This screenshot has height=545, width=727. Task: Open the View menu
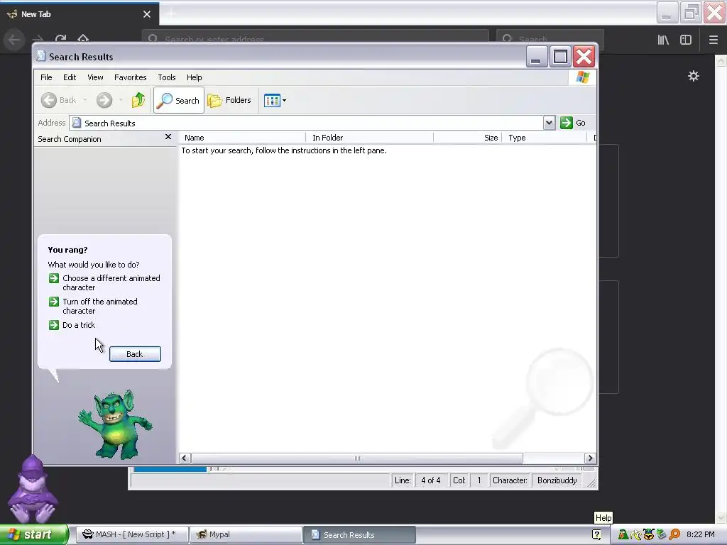(x=96, y=77)
